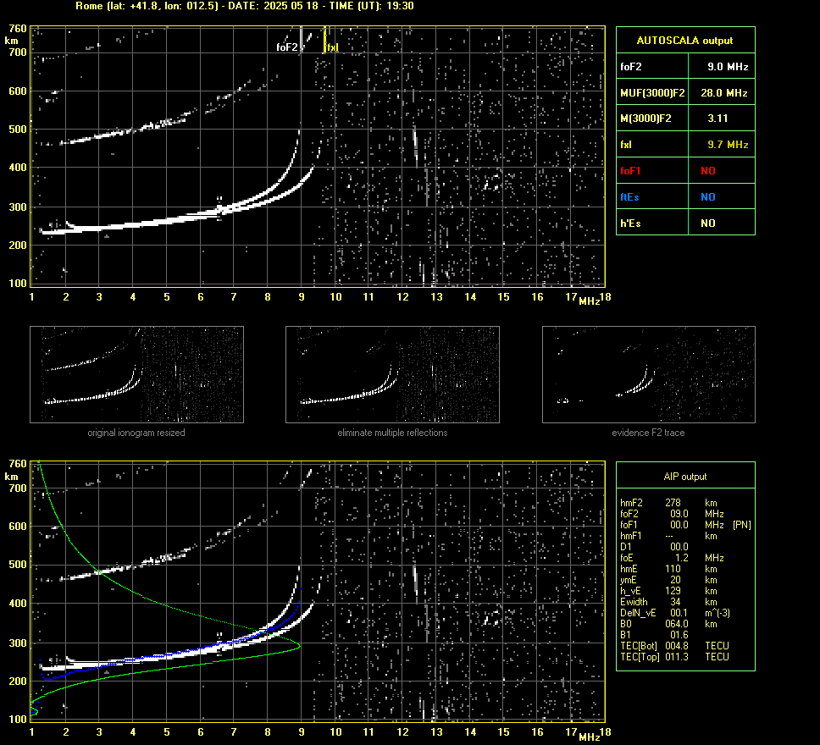The height and width of the screenshot is (745, 820).
Task: Click the 'MUF(3000)F2' row label
Action: click(652, 92)
